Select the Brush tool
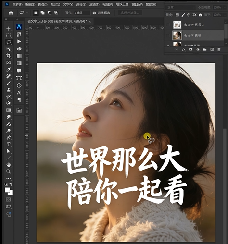Image resolution: width=228 pixels, height=244 pixels. tap(8, 83)
